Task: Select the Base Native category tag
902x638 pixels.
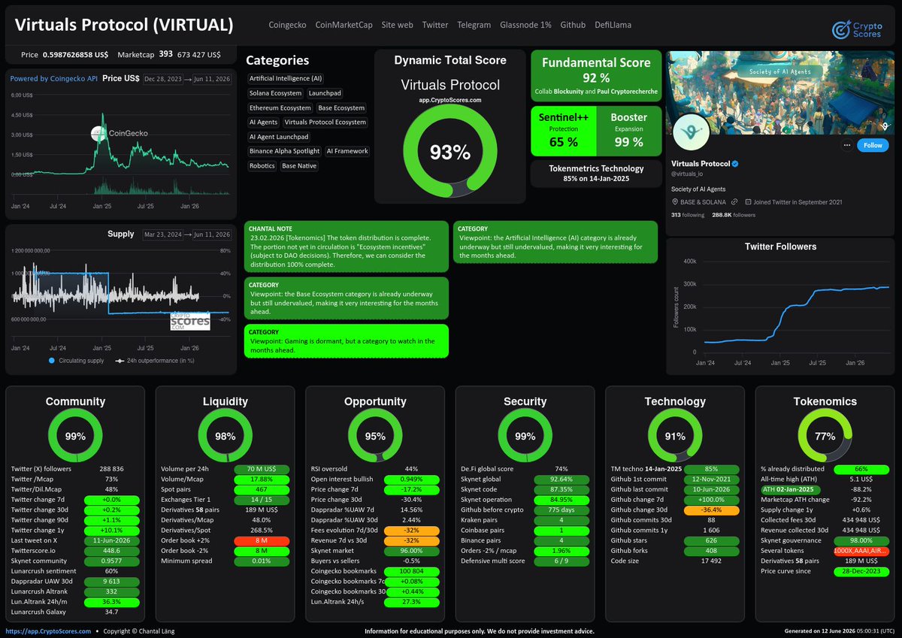Action: (x=300, y=166)
